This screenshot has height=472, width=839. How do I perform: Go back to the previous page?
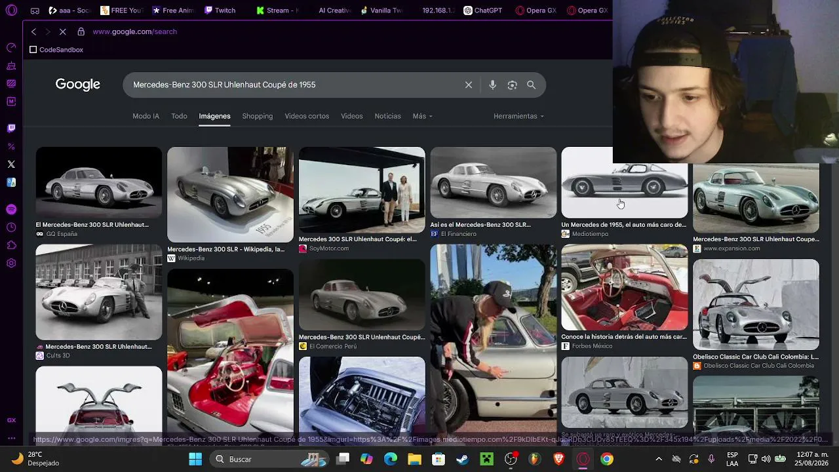(x=34, y=31)
